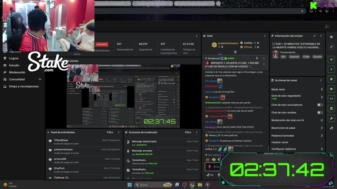Expand Configurar objetivos options

(x=322, y=149)
